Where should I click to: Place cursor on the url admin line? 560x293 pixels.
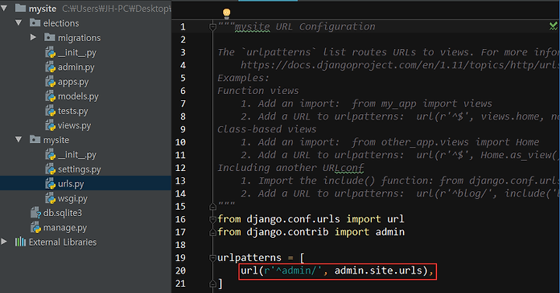pyautogui.click(x=337, y=270)
